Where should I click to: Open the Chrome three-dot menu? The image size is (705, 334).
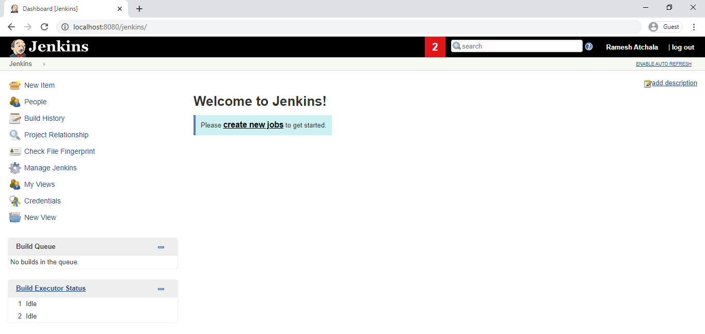point(694,27)
